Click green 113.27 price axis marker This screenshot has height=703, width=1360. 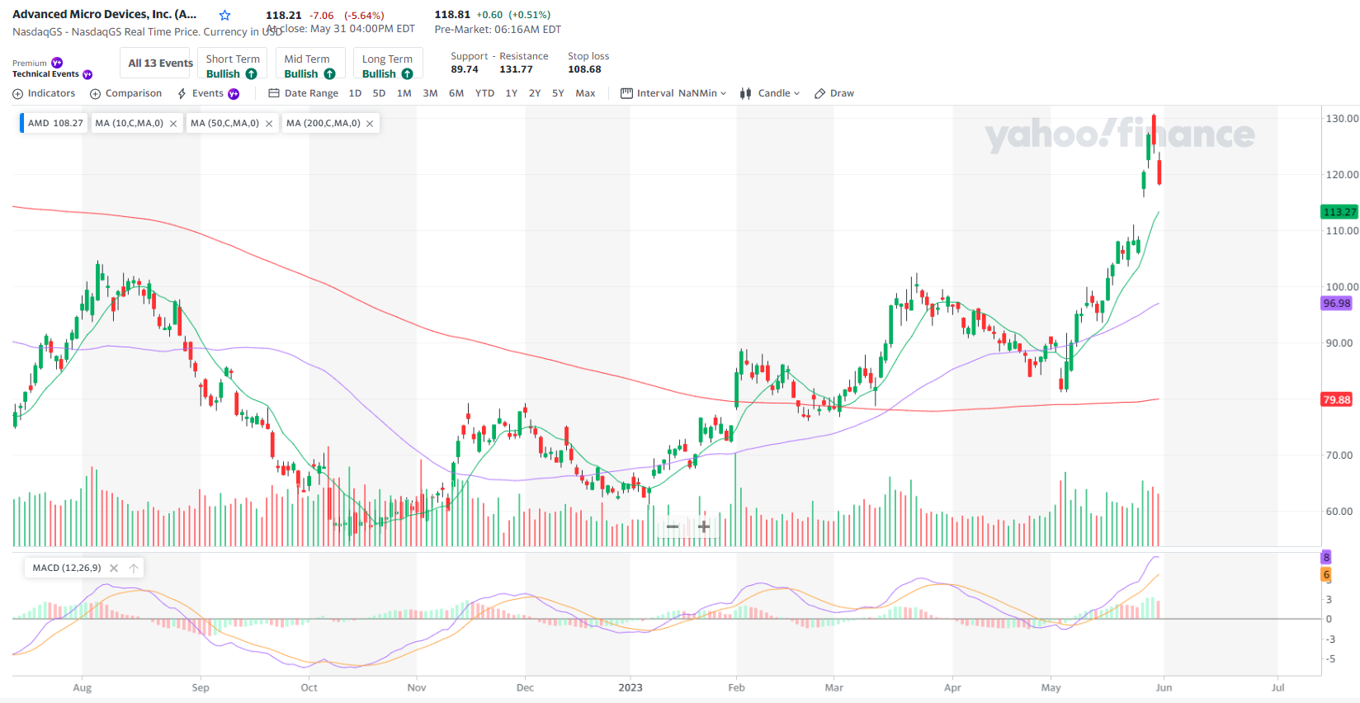click(1339, 212)
